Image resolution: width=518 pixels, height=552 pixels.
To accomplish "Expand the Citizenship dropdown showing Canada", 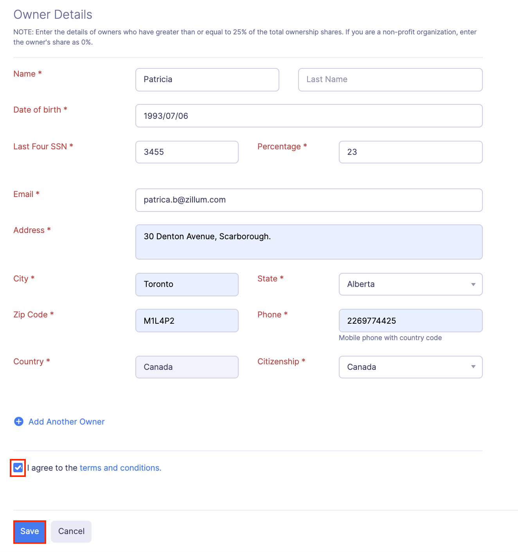I will tap(410, 367).
